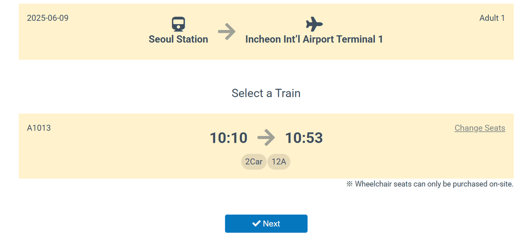
Task: Click train number A1013
Action: pyautogui.click(x=39, y=128)
